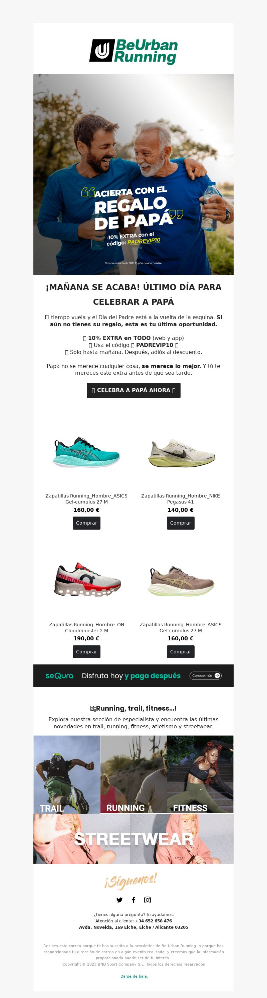Screen dimensions: 267x998
Task: Select the RUNNING category image
Action: click(x=134, y=774)
